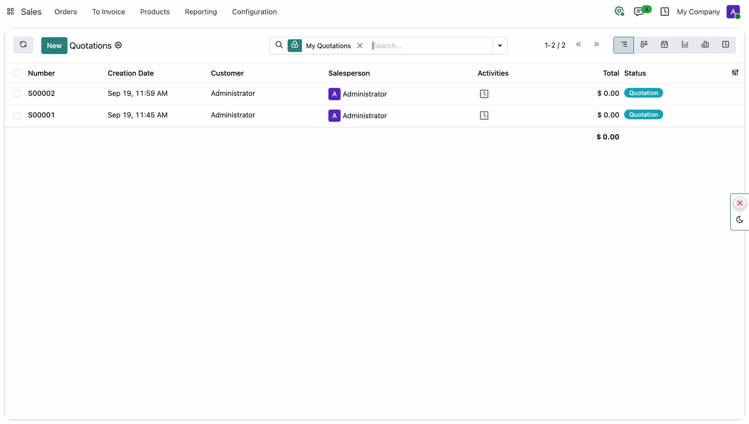This screenshot has height=424, width=749.
Task: Remove the My Quotations filter
Action: (360, 46)
